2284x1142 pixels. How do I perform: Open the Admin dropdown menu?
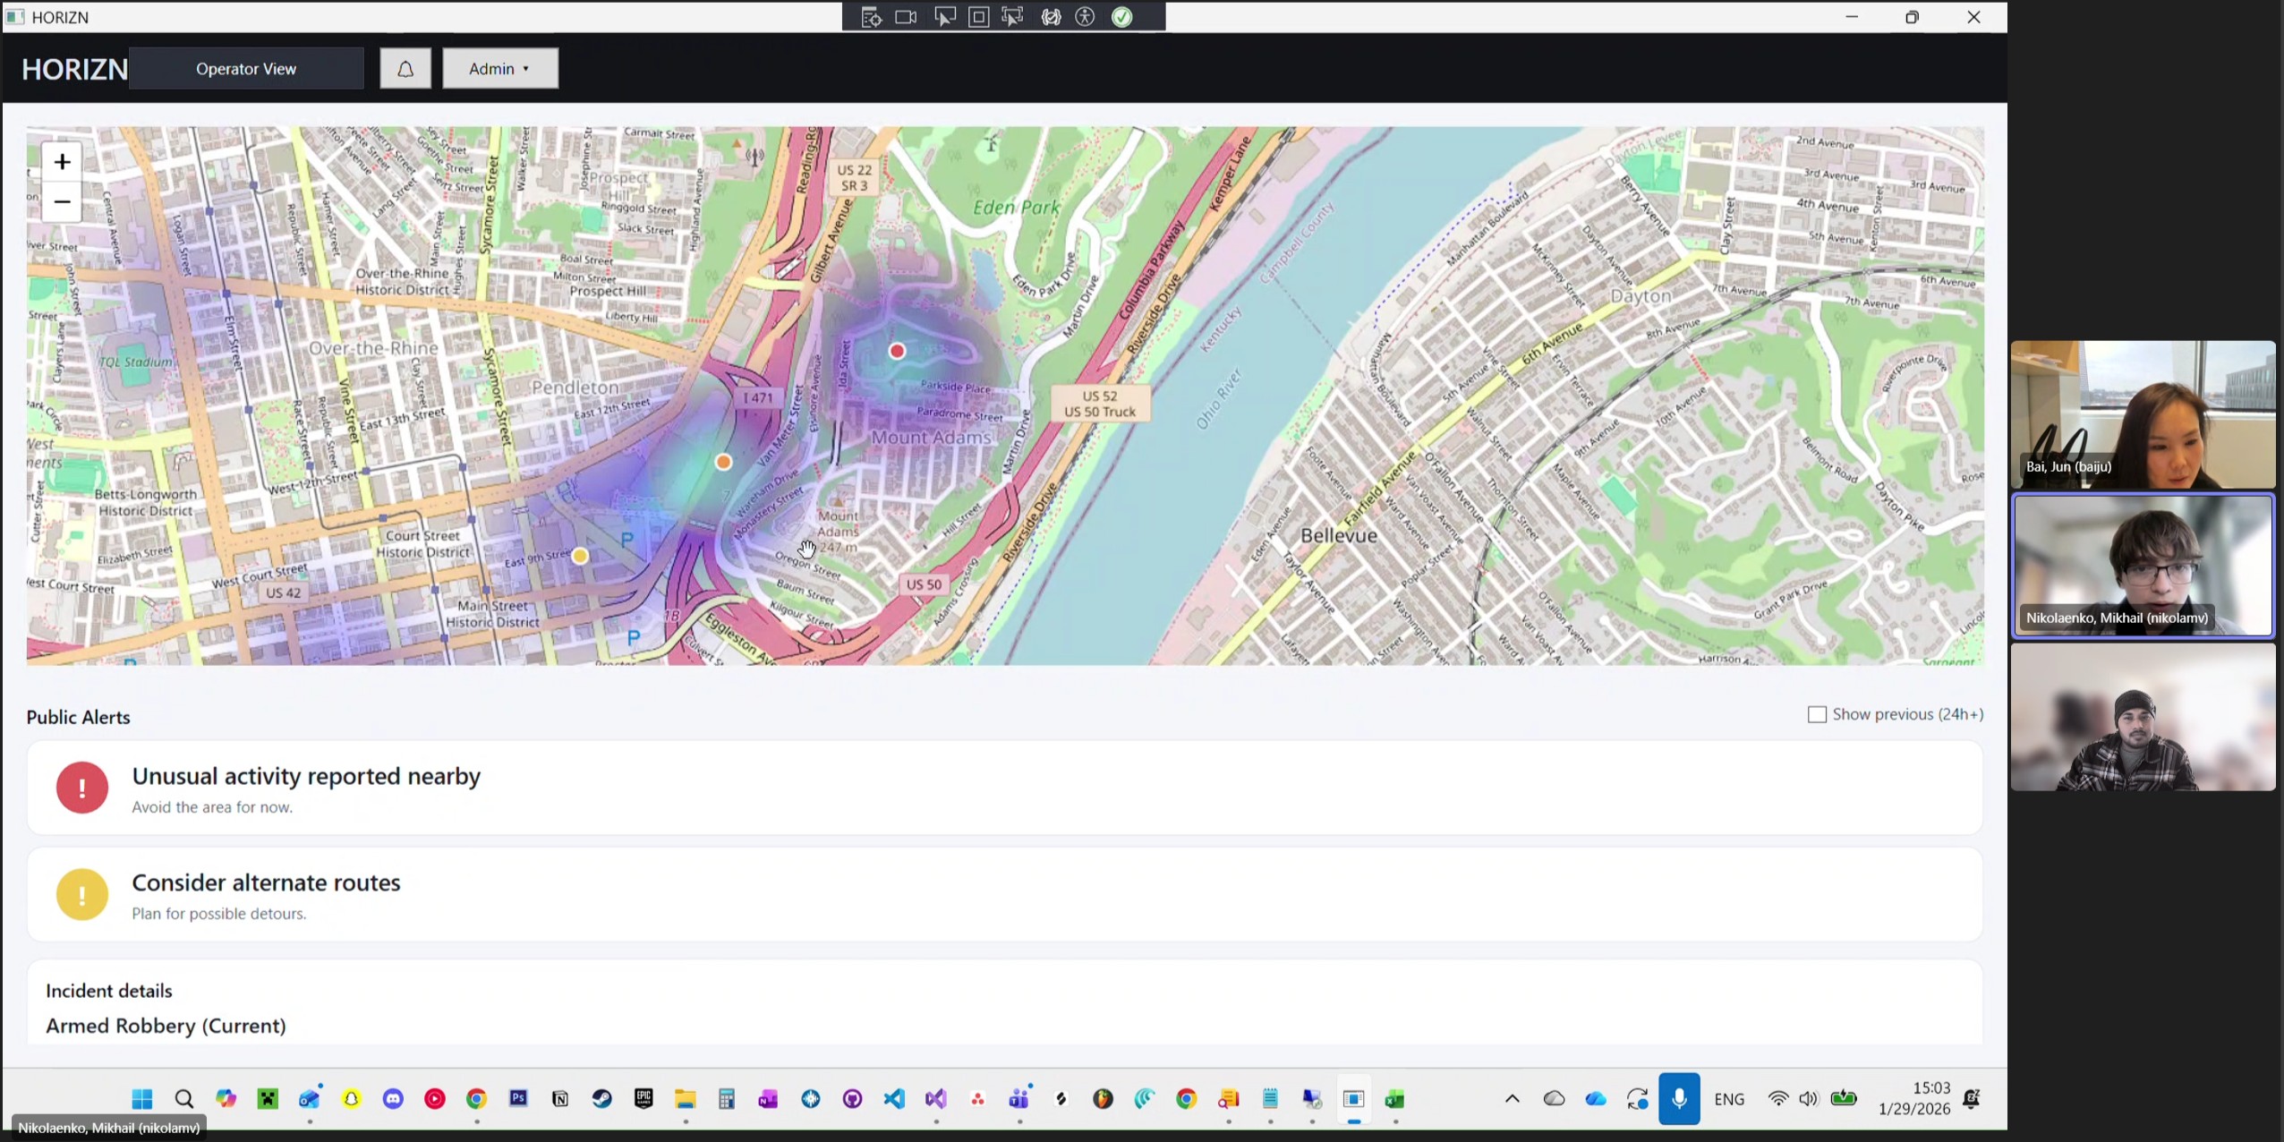click(499, 69)
